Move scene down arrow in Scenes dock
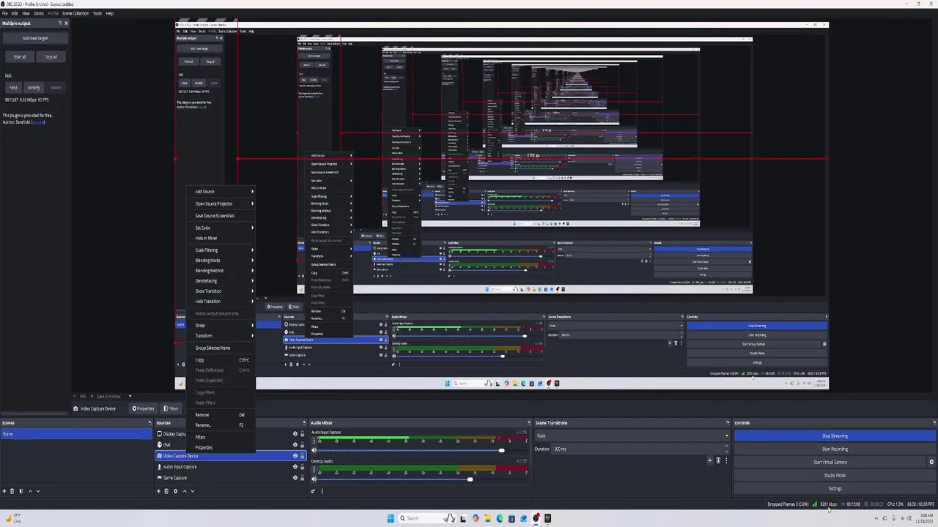The image size is (938, 527). [38, 491]
